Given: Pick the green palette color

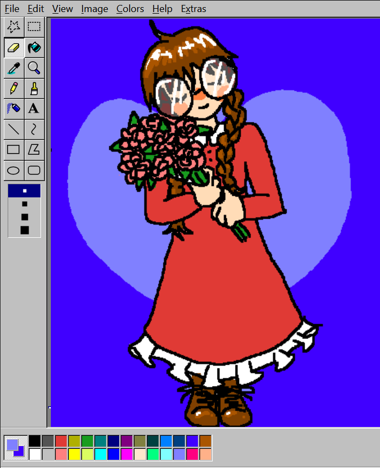Looking at the screenshot, I should click(x=87, y=441).
